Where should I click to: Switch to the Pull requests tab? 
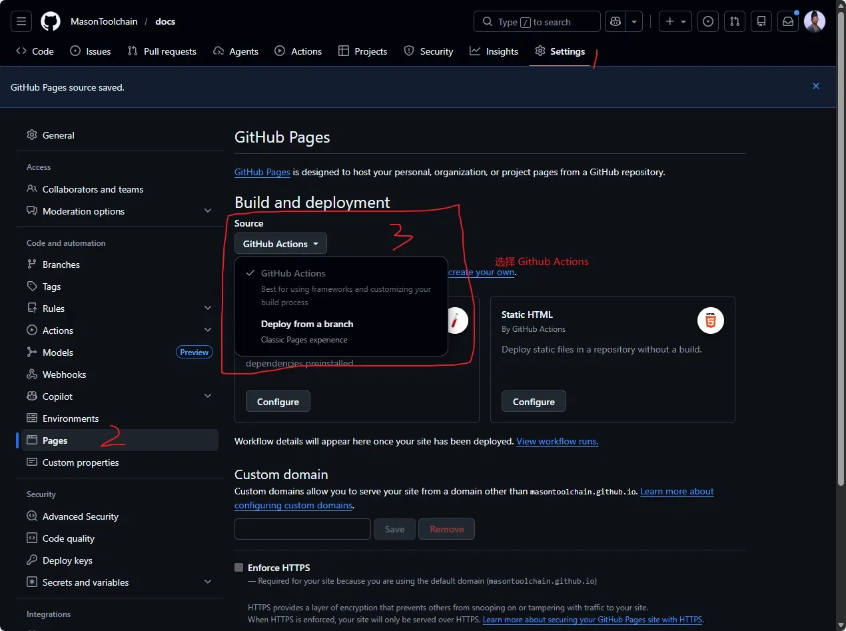coord(162,51)
